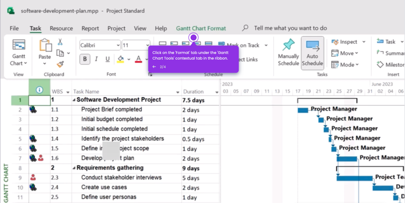Open the Inspect dropdown arrow

coord(364,42)
